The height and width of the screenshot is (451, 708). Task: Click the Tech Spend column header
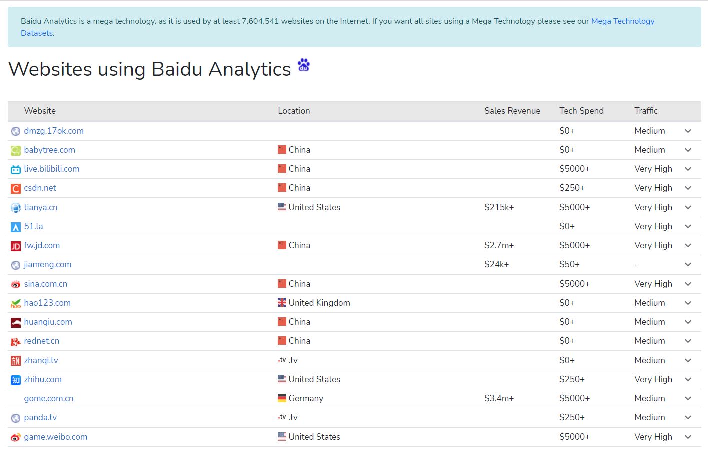click(x=581, y=111)
